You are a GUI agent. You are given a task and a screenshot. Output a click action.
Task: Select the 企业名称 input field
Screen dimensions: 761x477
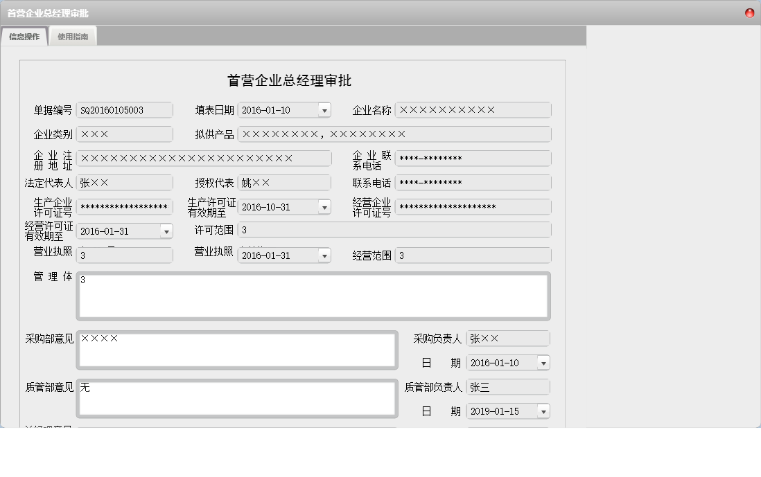tap(473, 109)
